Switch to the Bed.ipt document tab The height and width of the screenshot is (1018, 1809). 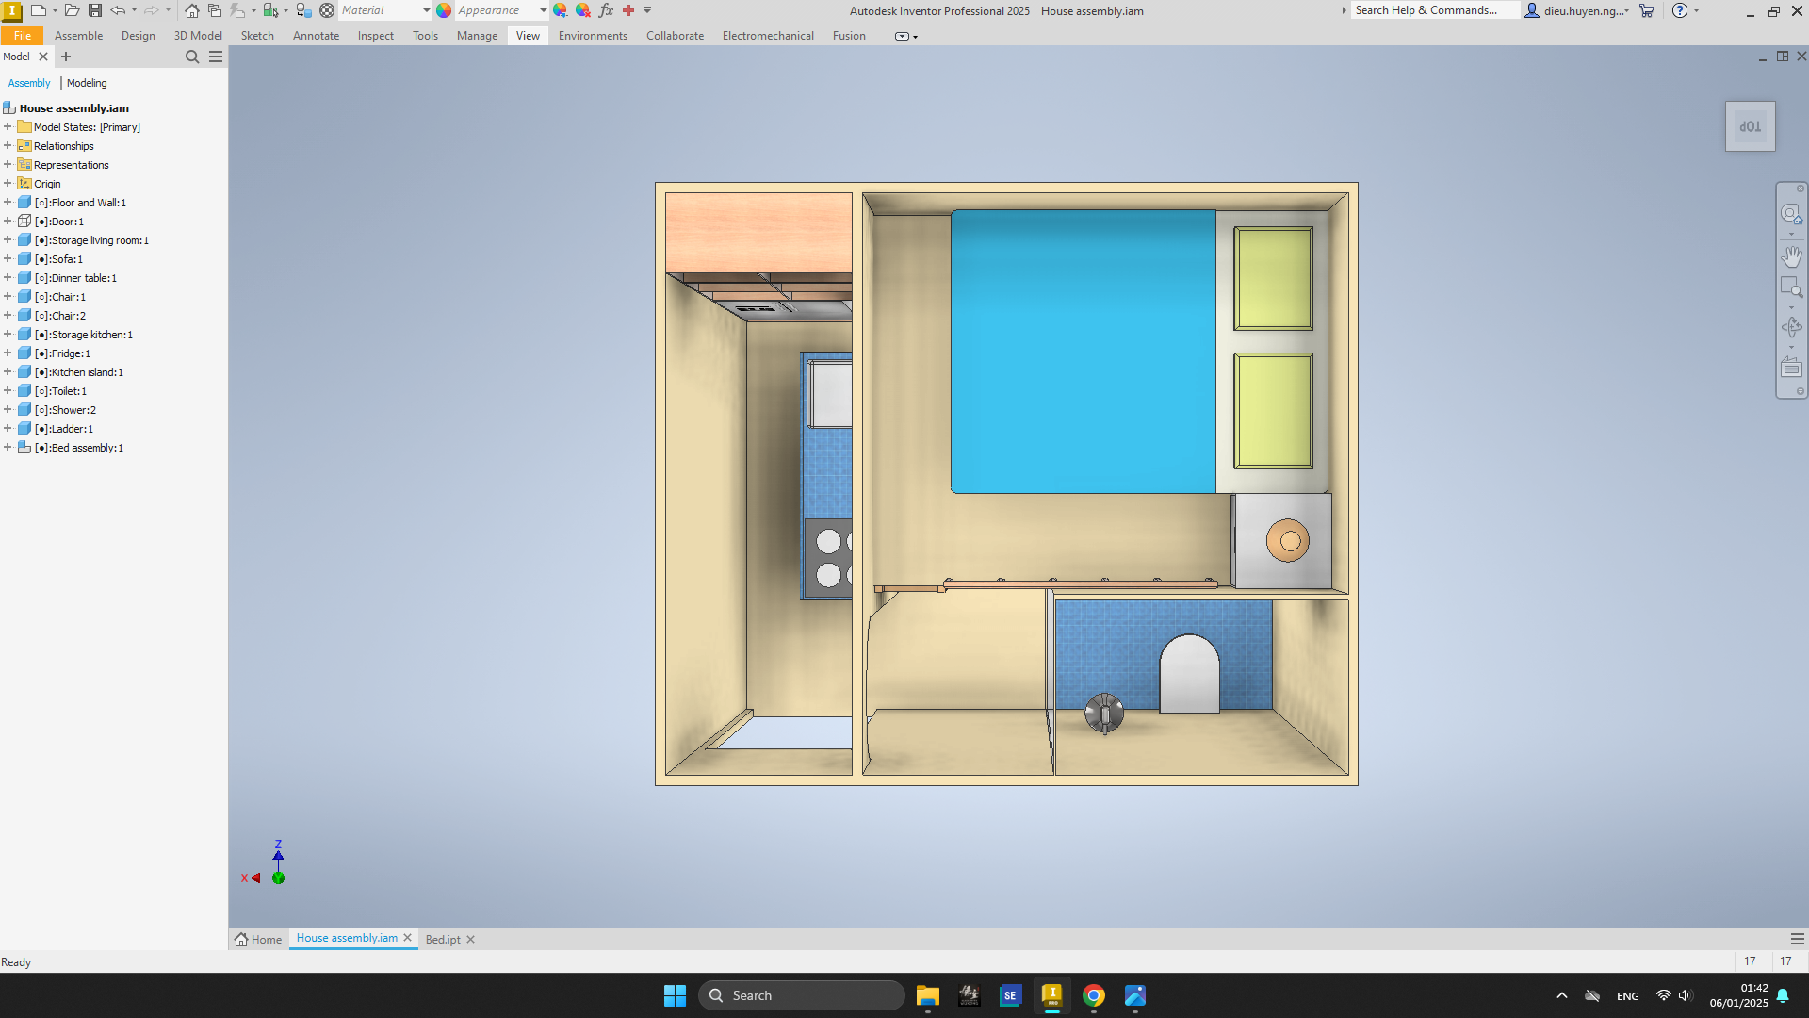point(443,940)
